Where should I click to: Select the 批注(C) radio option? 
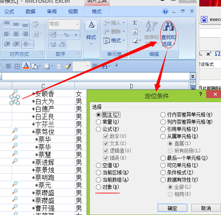pyautogui.click(x=98, y=115)
